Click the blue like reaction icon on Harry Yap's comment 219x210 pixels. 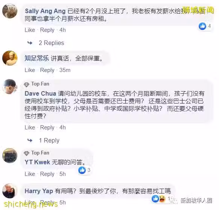155,198
